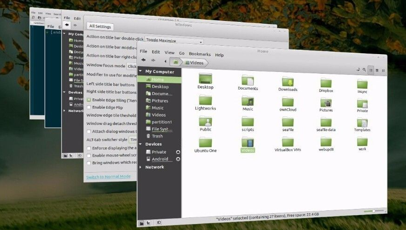
Task: Open Trash in the Home window sidebar
Action: point(157,136)
